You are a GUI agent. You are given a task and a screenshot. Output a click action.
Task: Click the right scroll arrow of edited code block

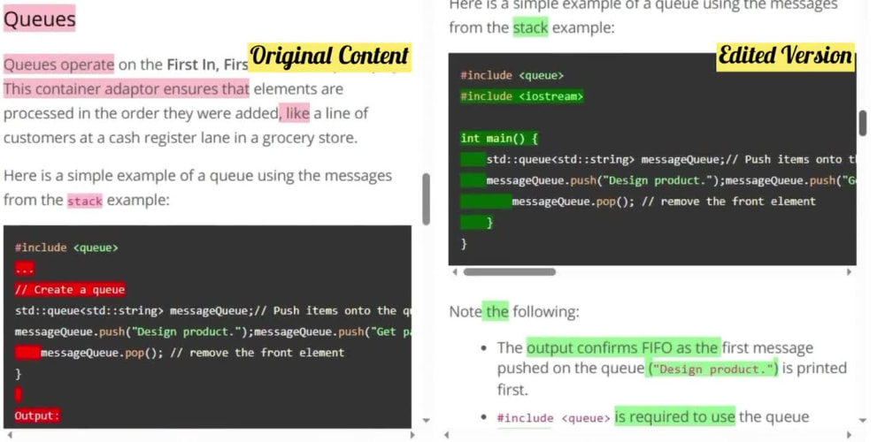pyautogui.click(x=850, y=271)
